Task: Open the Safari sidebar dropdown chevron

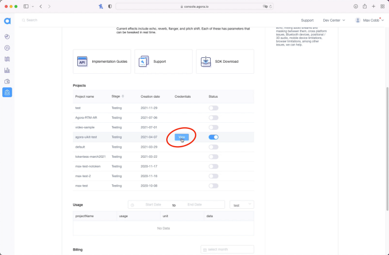Action: [32, 7]
